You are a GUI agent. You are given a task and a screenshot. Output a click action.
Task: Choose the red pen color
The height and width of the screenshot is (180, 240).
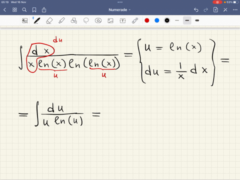147,20
